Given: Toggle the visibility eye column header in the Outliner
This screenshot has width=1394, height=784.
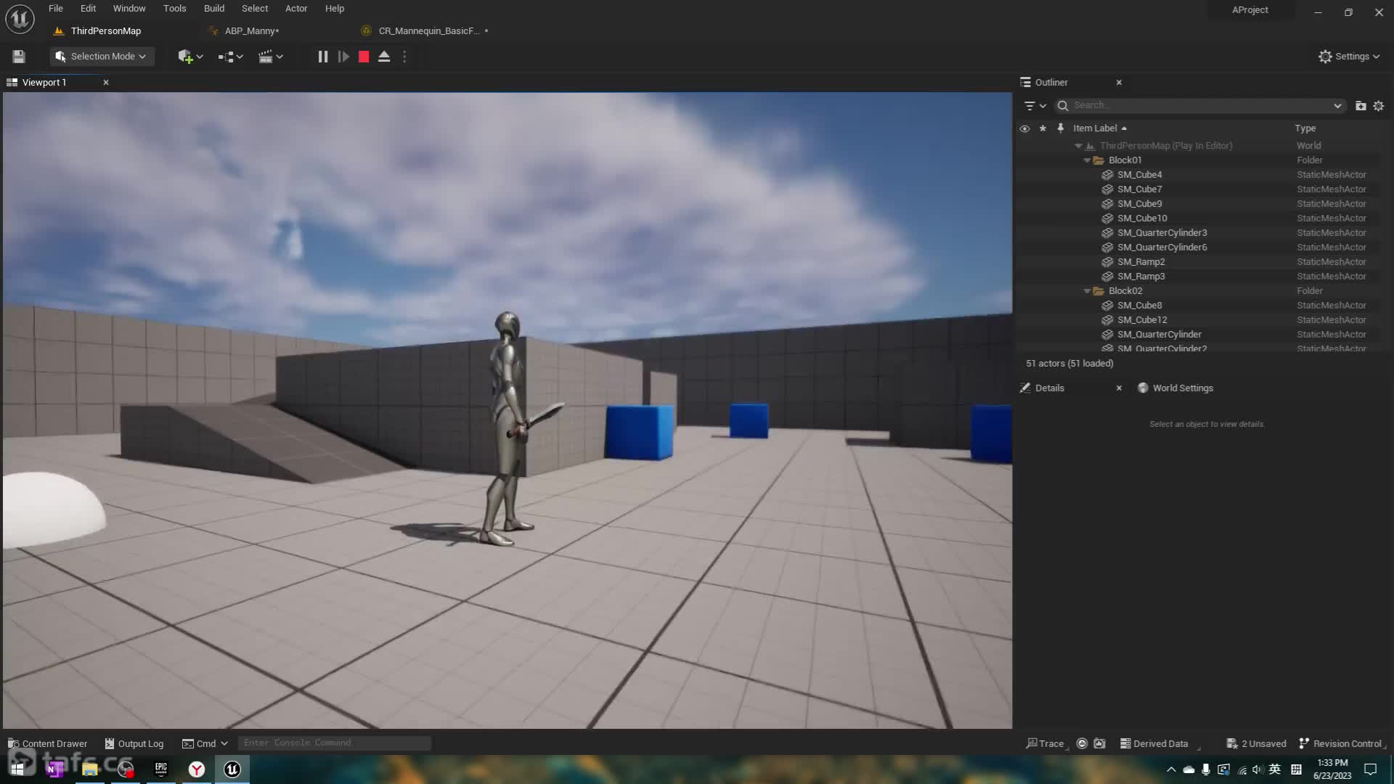Looking at the screenshot, I should tap(1024, 128).
